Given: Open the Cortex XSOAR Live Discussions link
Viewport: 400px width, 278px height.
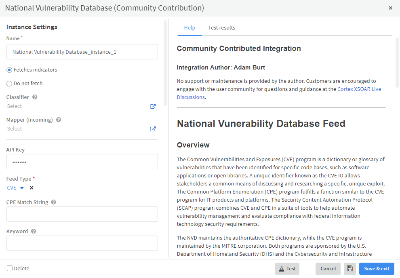Looking at the screenshot, I should [x=359, y=89].
